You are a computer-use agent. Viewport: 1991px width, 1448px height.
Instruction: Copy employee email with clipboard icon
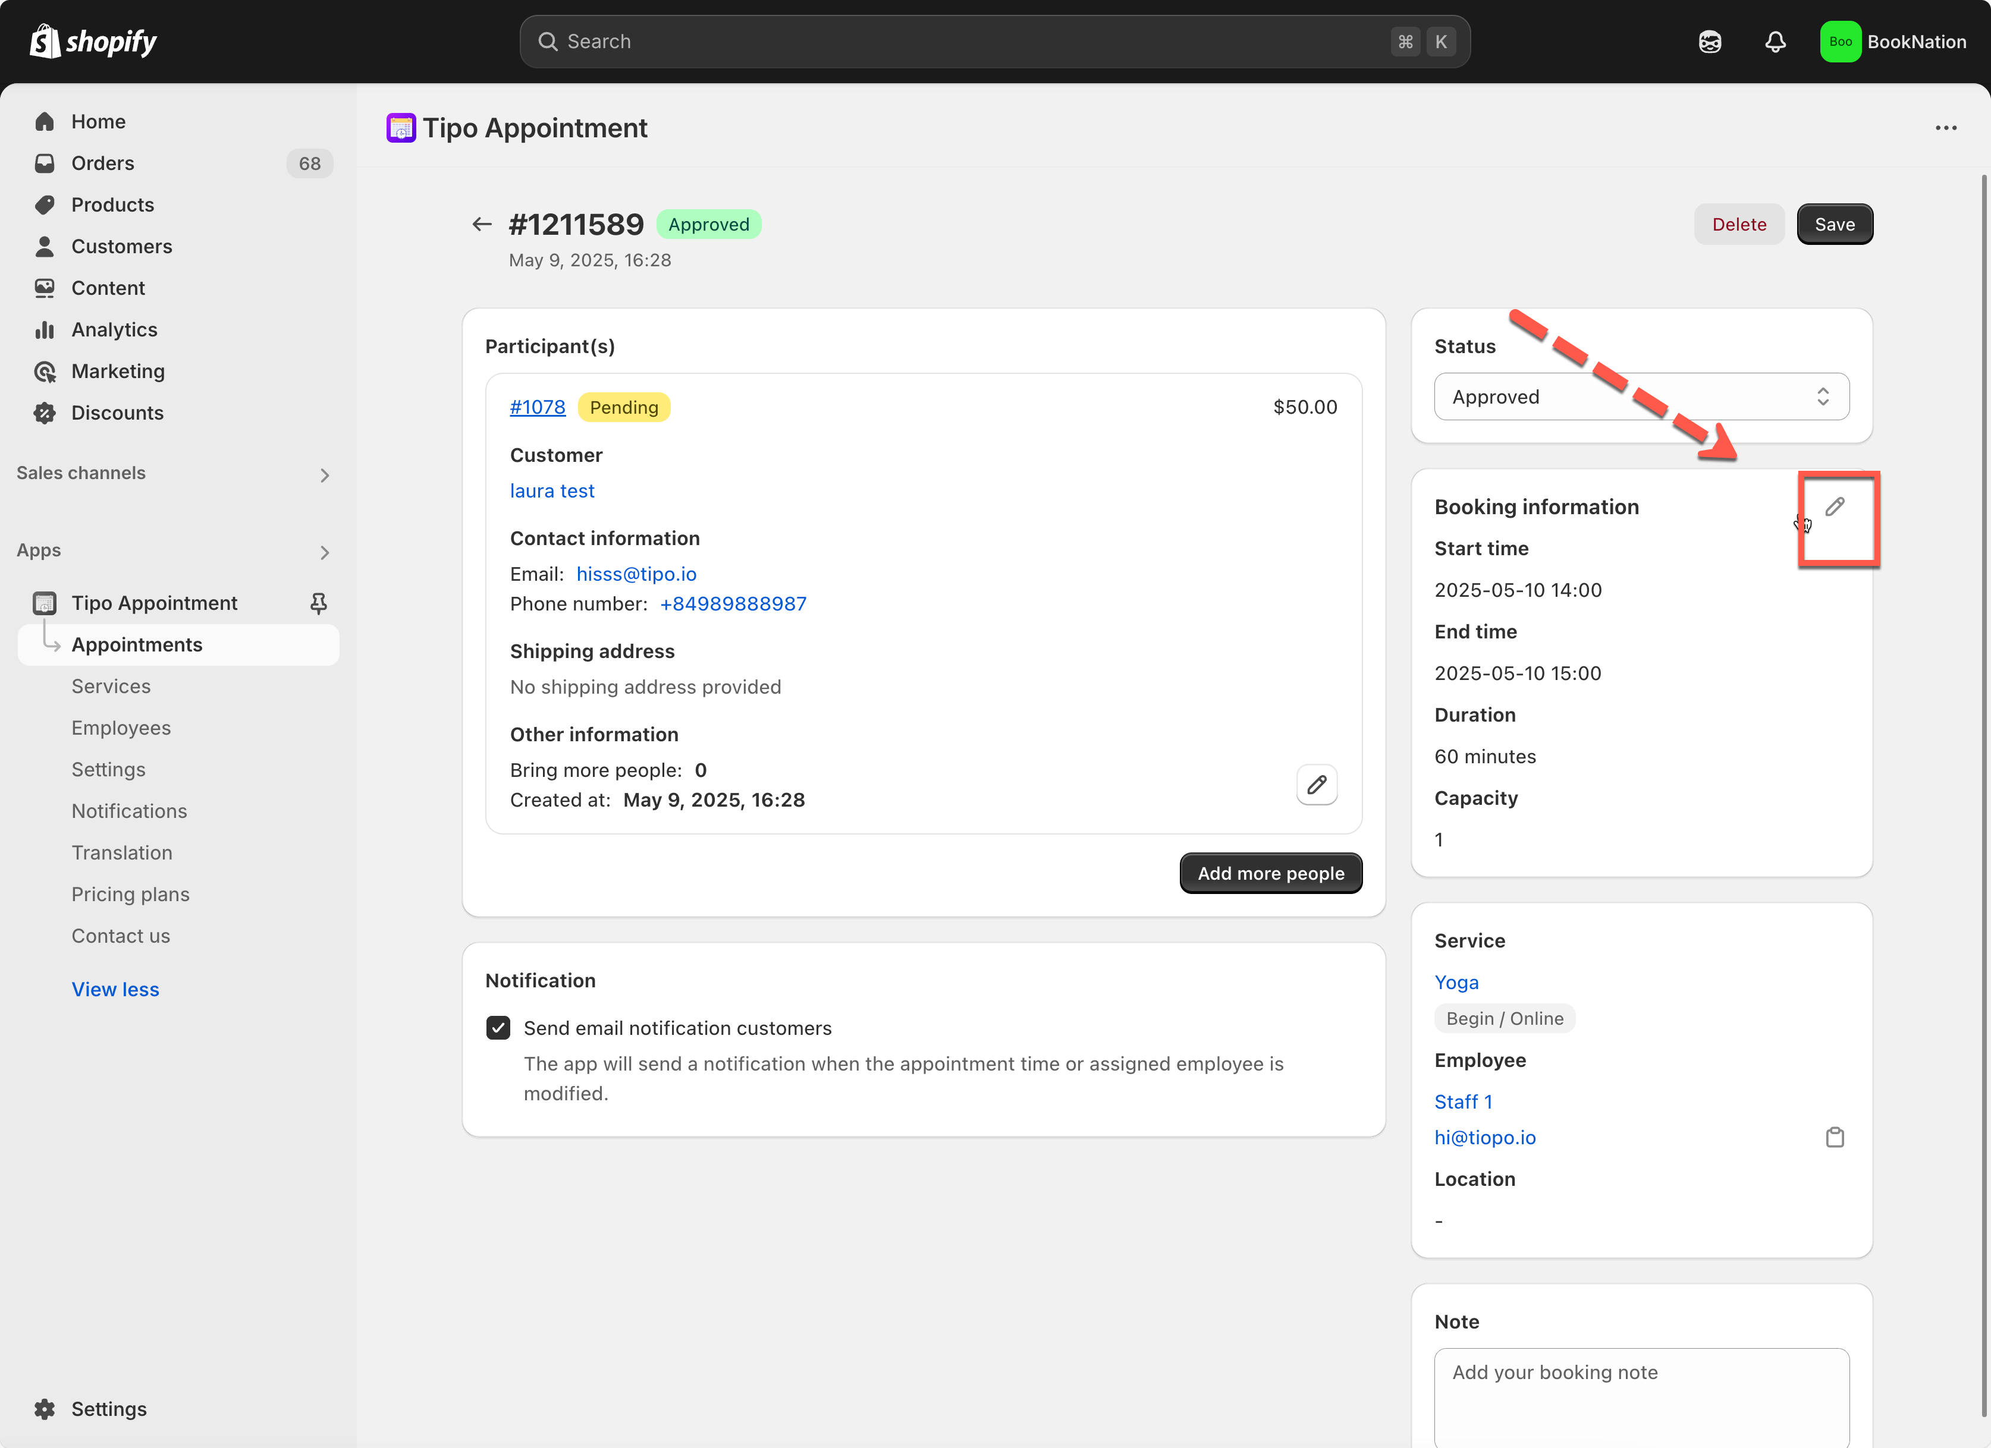[1834, 1137]
